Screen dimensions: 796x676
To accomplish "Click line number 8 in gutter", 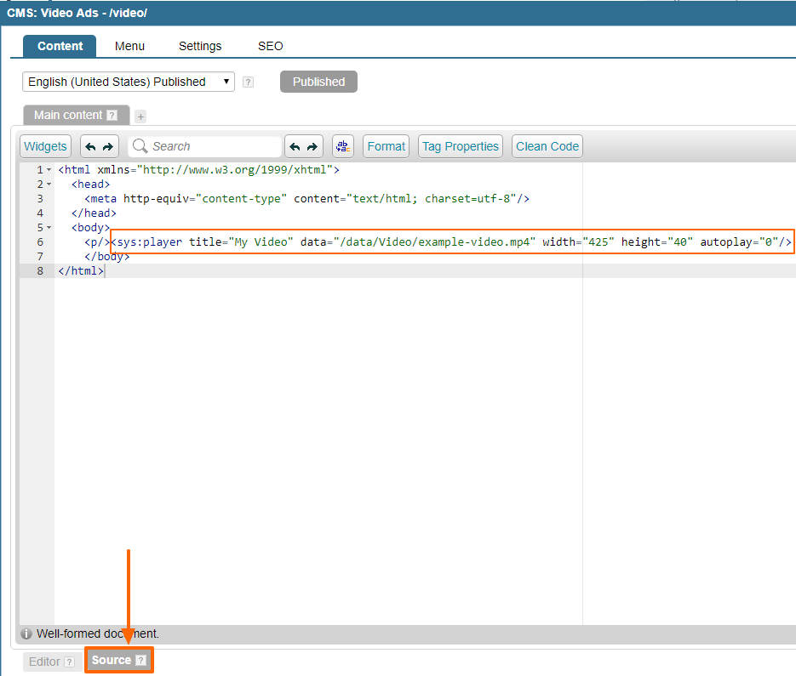I will (40, 271).
